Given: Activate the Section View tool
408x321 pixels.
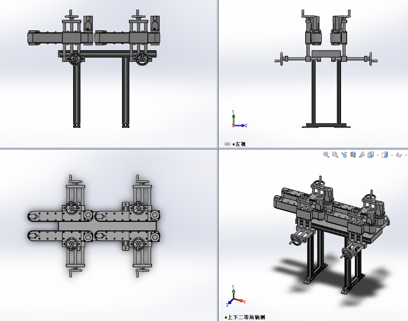Looking at the screenshot, I should [353, 155].
